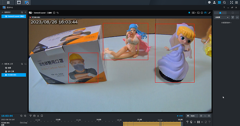
Task: Switch to the alerts bell tab
Action: point(220,13)
